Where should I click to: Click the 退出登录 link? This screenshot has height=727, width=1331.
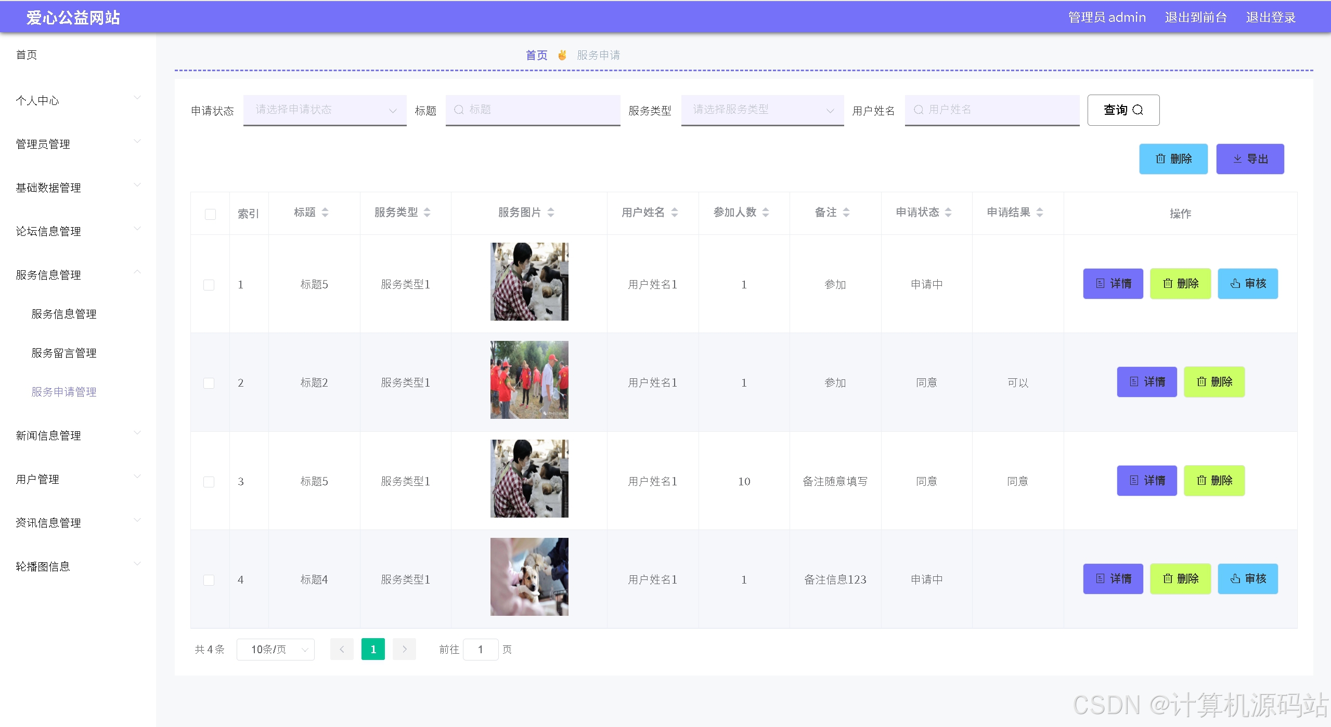pyautogui.click(x=1270, y=18)
